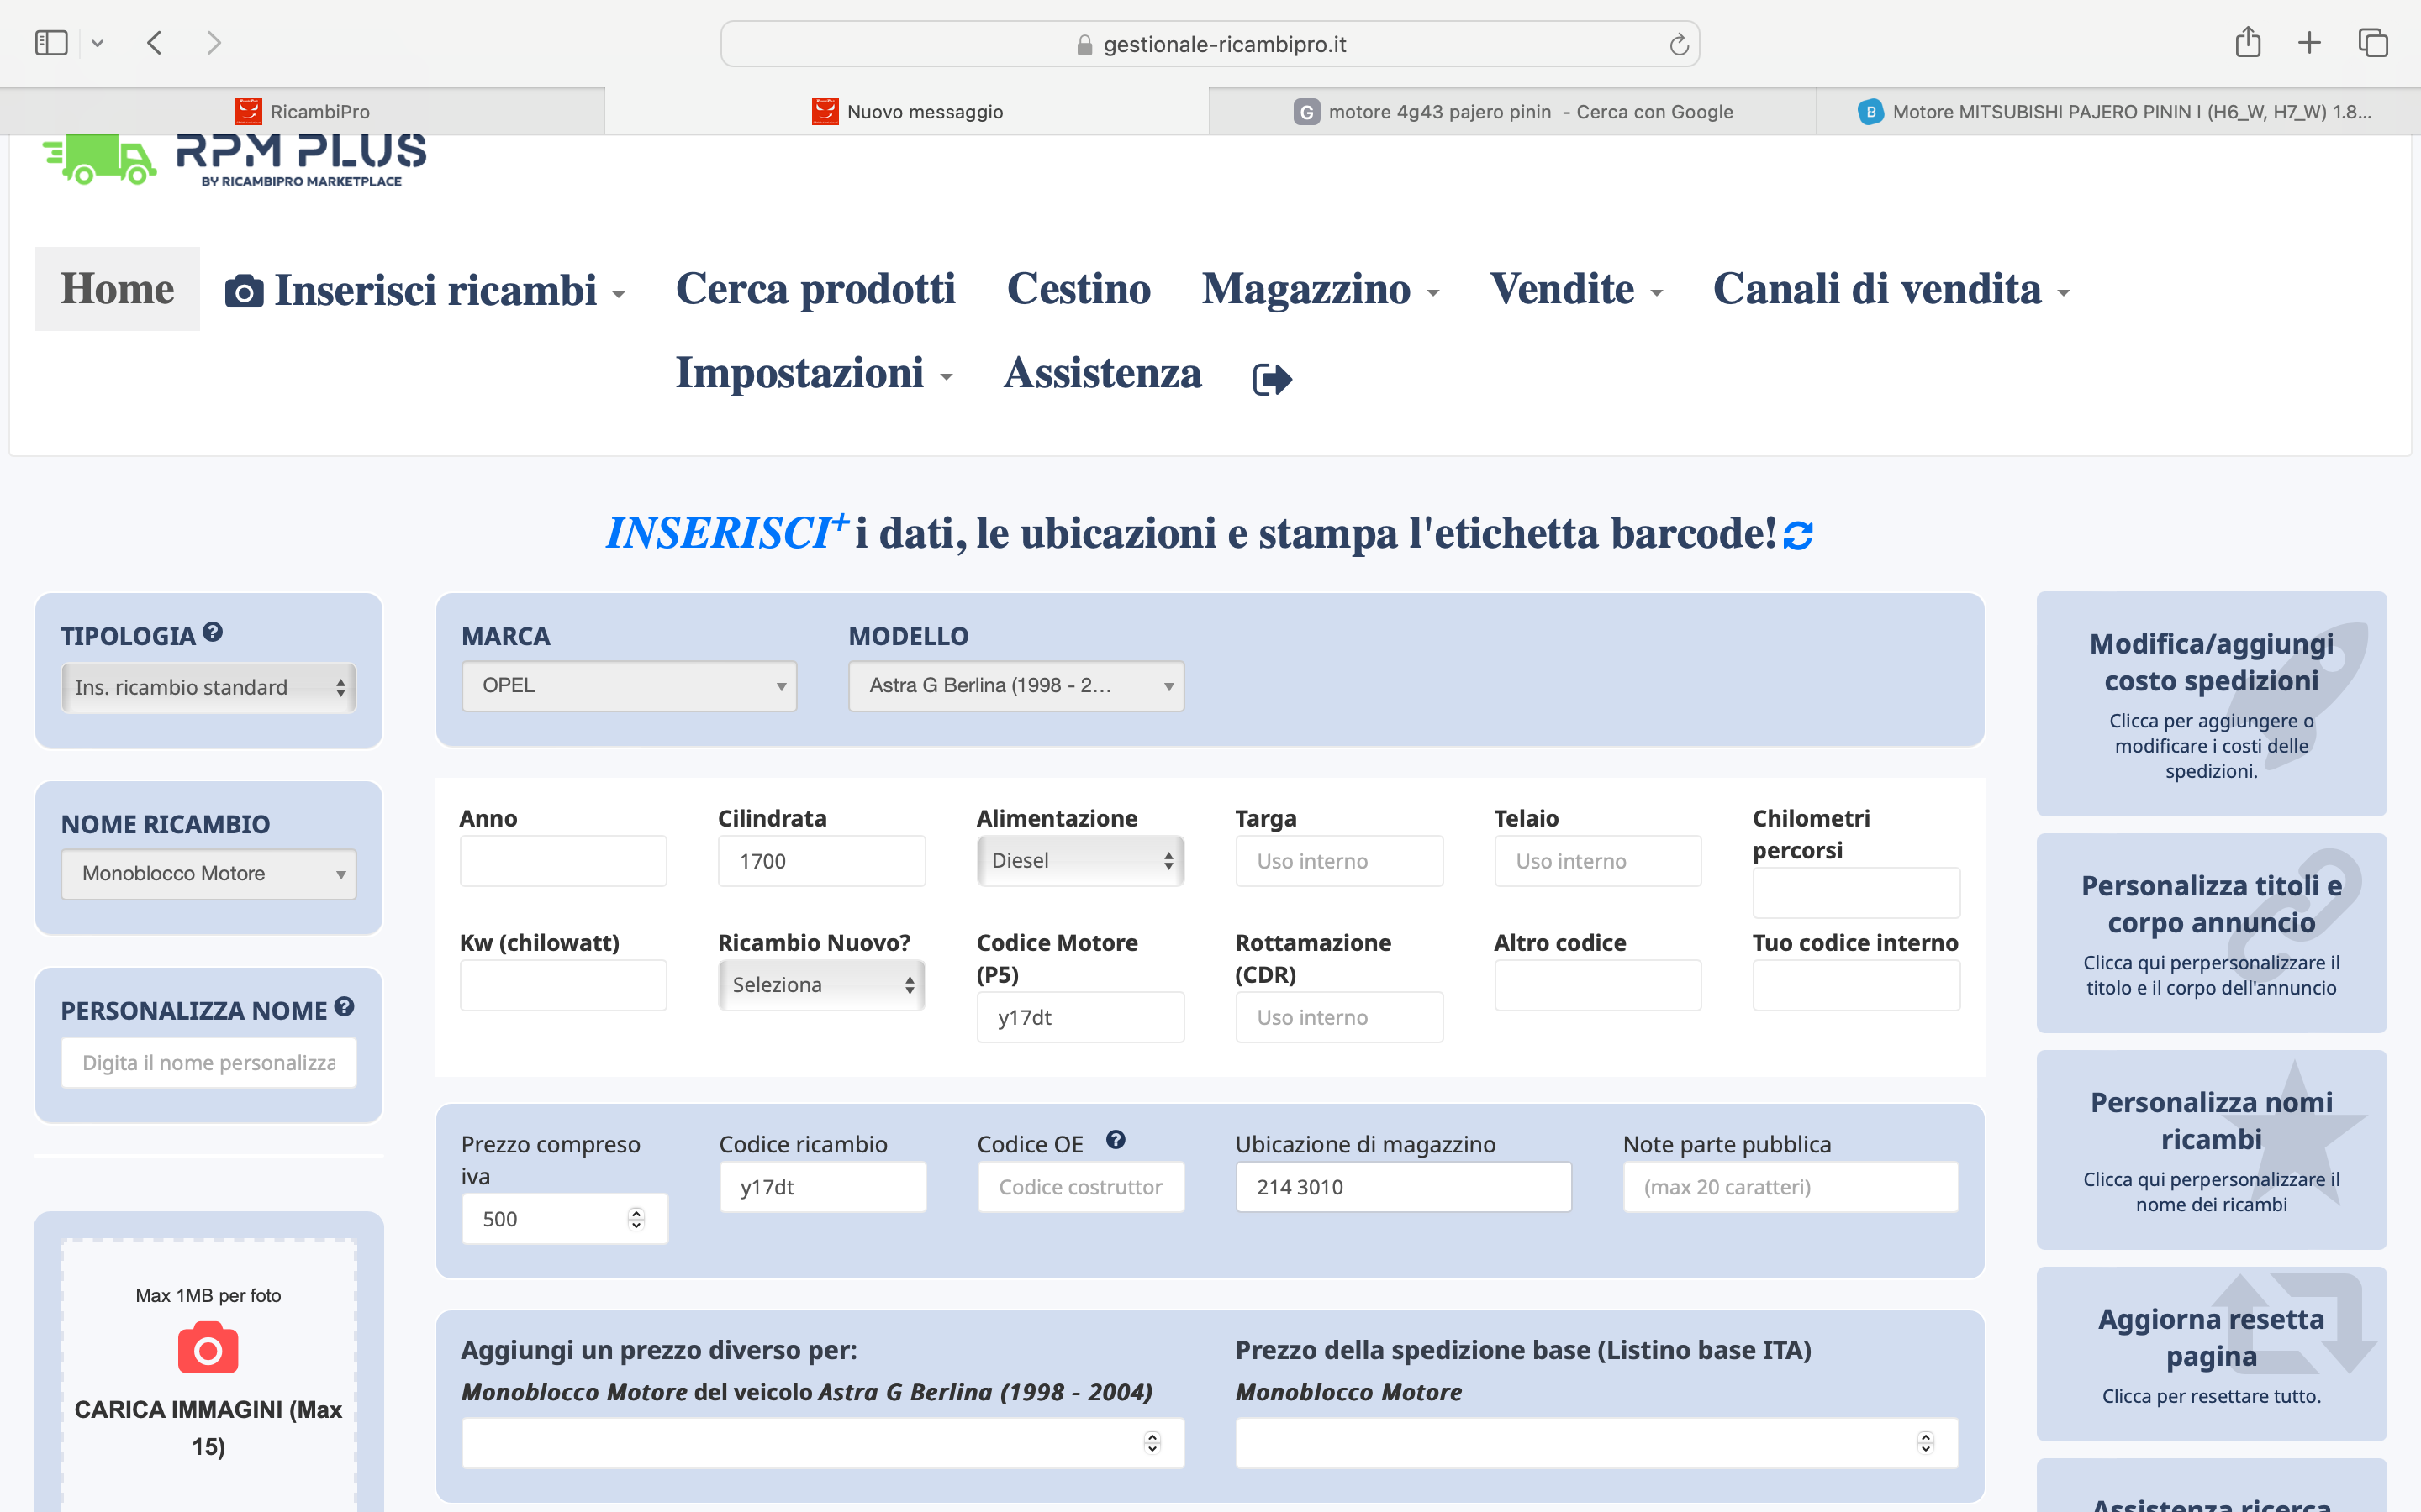Reload the page with the address bar icon
Viewport: 2421px width, 1512px height.
click(x=1679, y=44)
